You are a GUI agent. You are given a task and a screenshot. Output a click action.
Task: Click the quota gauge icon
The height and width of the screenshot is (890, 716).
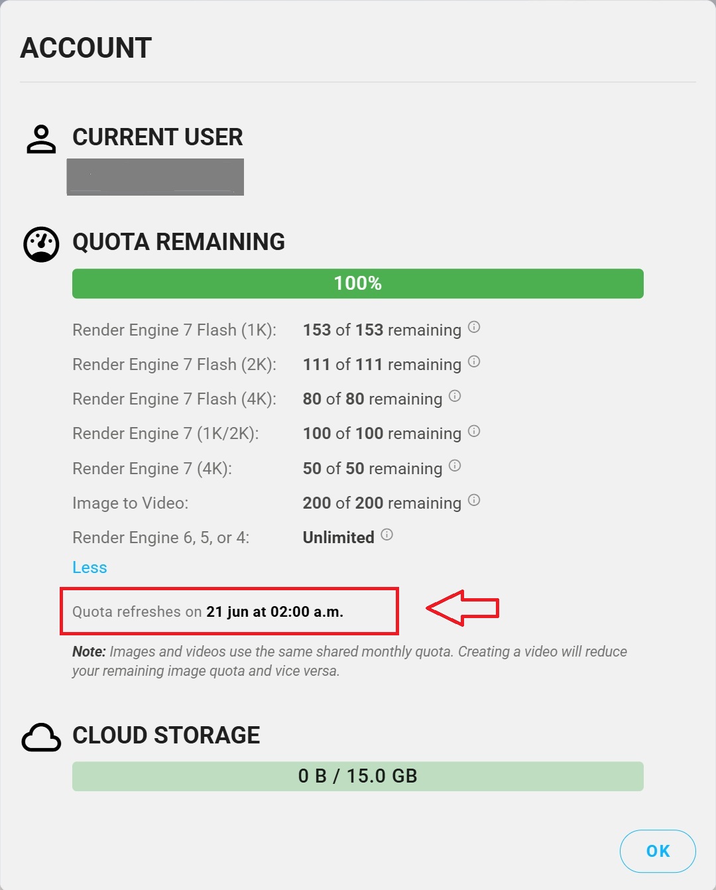point(41,244)
